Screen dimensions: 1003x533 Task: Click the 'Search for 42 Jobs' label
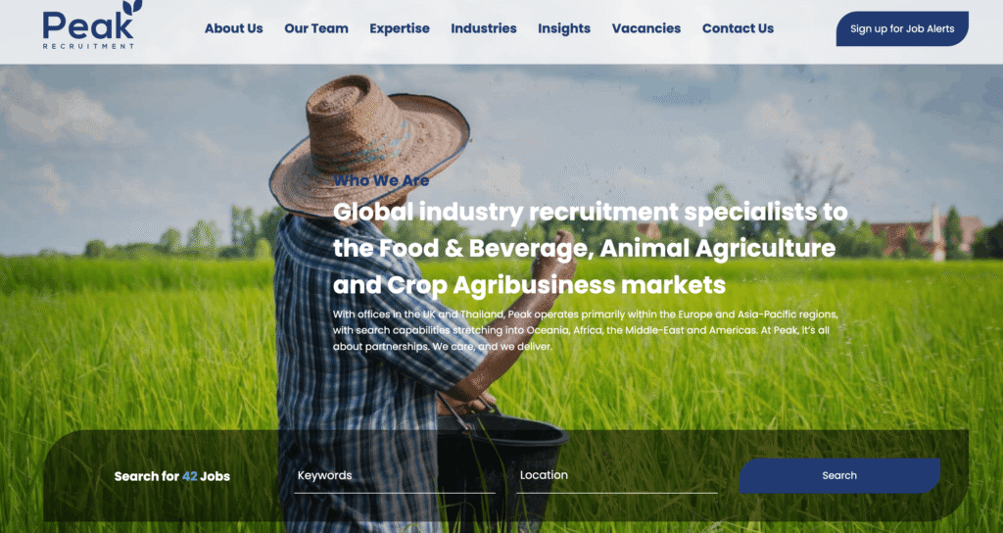click(x=172, y=476)
